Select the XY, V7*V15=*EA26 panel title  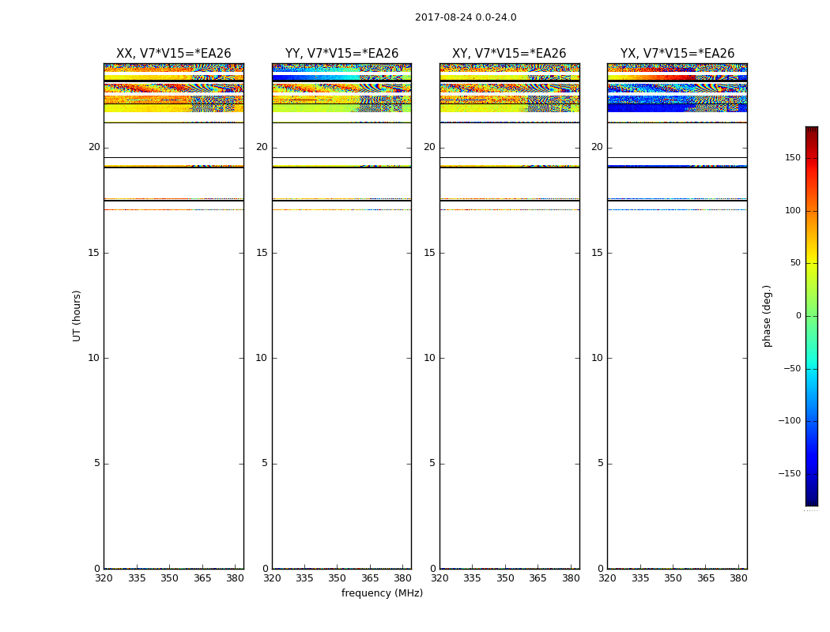click(509, 54)
